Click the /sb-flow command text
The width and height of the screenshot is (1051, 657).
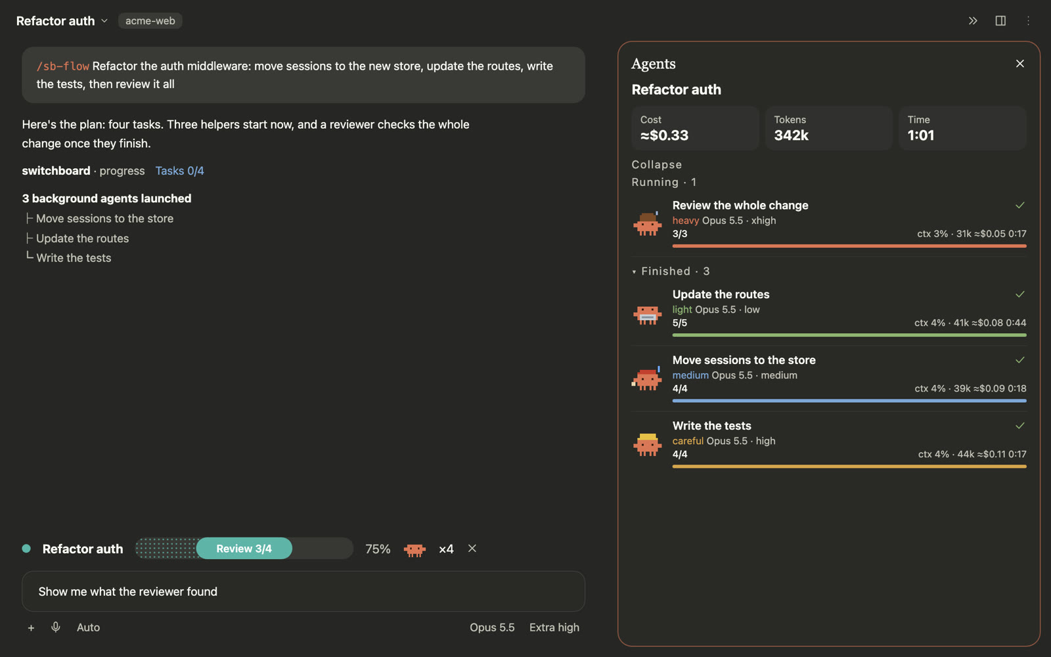click(63, 66)
